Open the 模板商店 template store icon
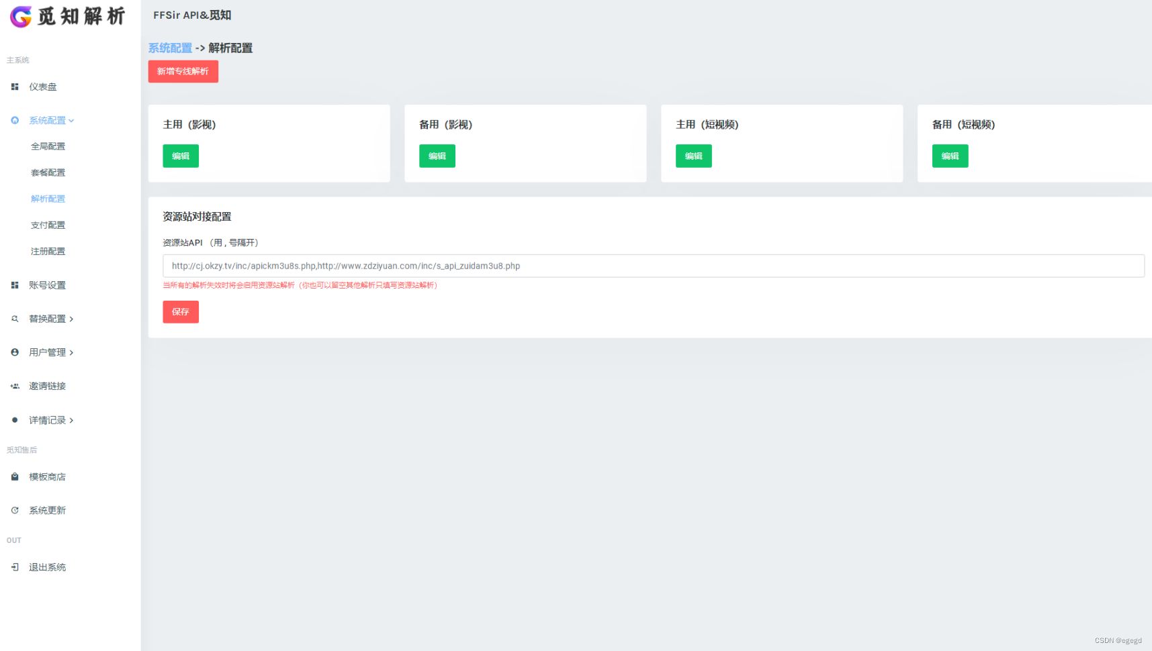Viewport: 1152px width, 651px height. coord(14,477)
